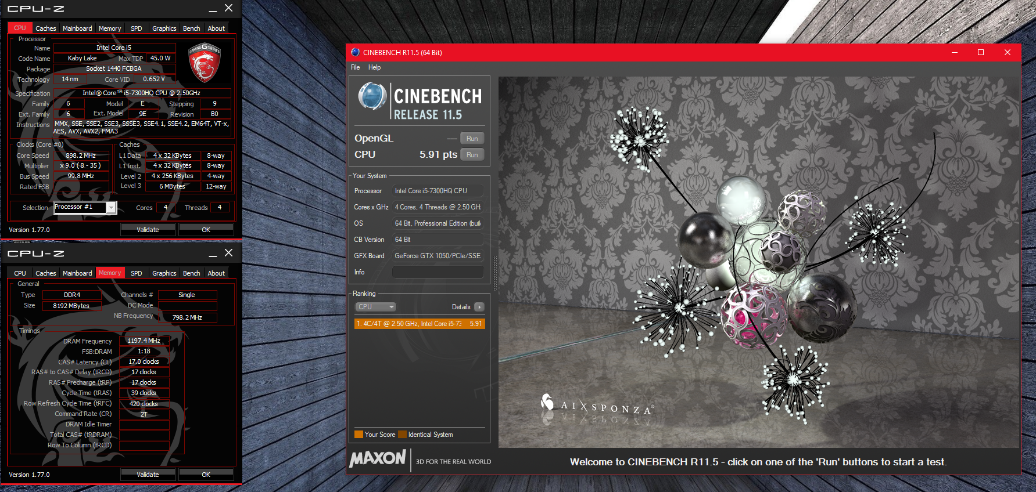This screenshot has height=492, width=1036.
Task: Open Mainboard tab in bottom CPU-Z
Action: click(77, 273)
